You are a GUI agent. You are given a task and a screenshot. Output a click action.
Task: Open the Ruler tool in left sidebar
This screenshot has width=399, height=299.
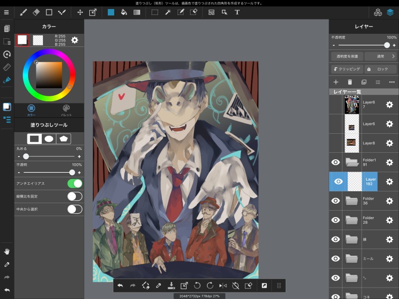click(7, 67)
